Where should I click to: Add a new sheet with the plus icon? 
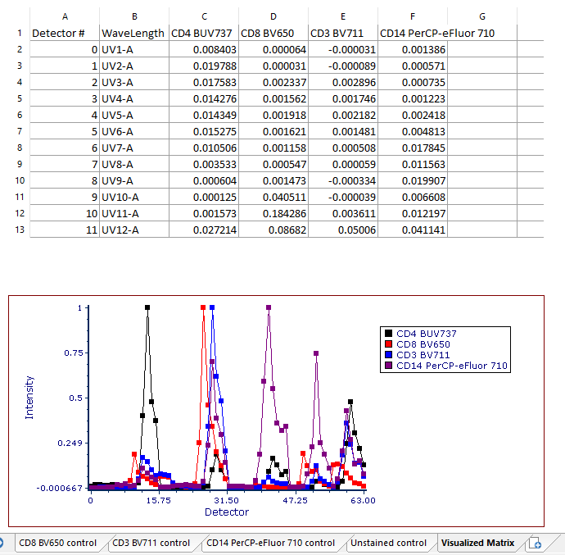(535, 543)
